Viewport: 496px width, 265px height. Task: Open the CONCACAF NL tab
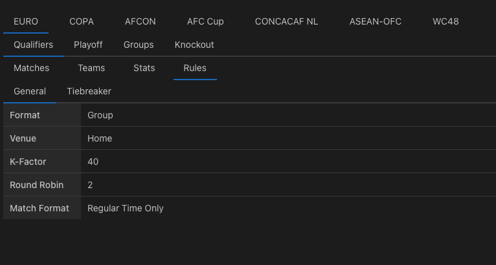coord(286,21)
